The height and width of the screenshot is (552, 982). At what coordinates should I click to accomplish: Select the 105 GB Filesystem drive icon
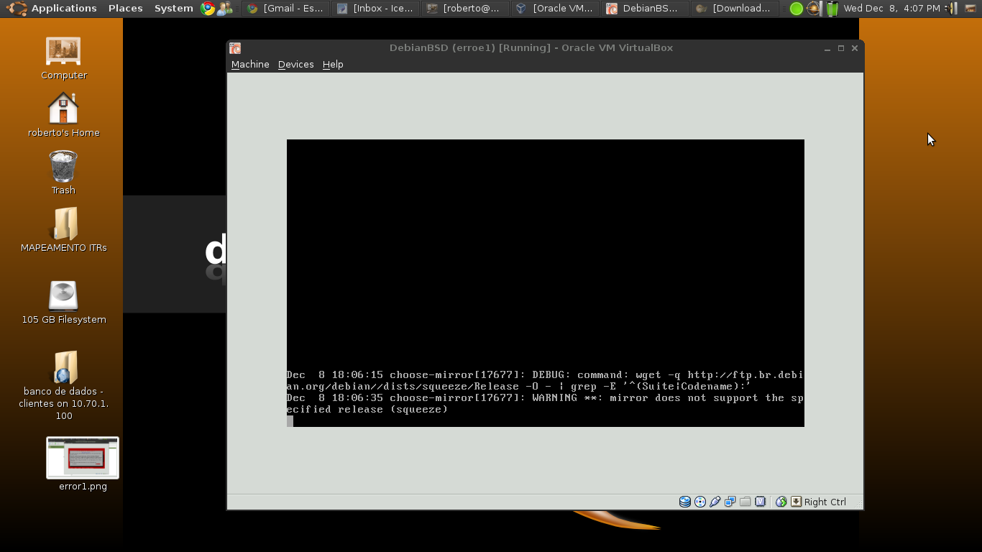point(63,302)
